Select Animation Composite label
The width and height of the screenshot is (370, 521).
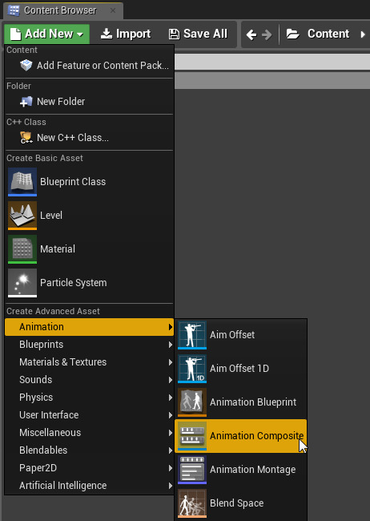tap(257, 436)
